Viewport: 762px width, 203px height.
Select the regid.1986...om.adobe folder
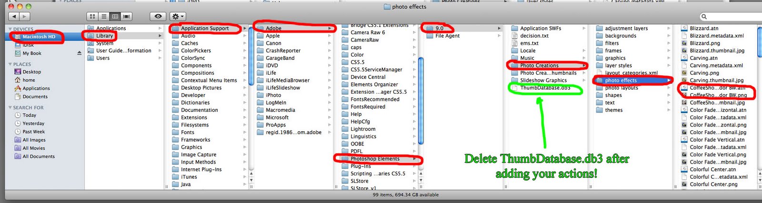[293, 132]
